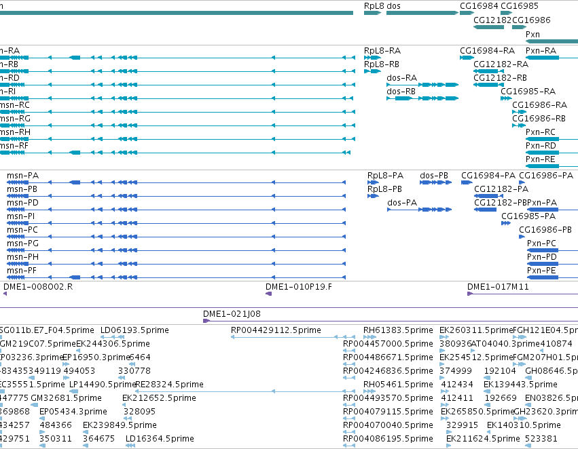The width and height of the screenshot is (578, 449).
Task: Select protein CG16985-PA
Action: pyautogui.click(x=528, y=216)
